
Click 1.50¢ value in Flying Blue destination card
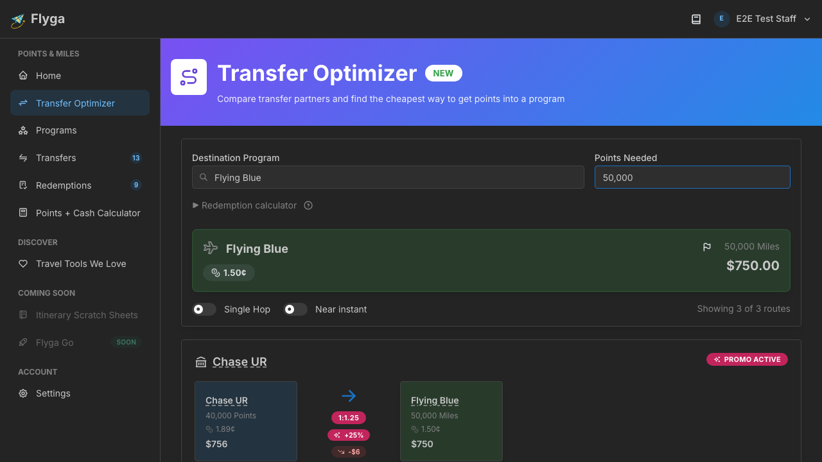[426, 429]
